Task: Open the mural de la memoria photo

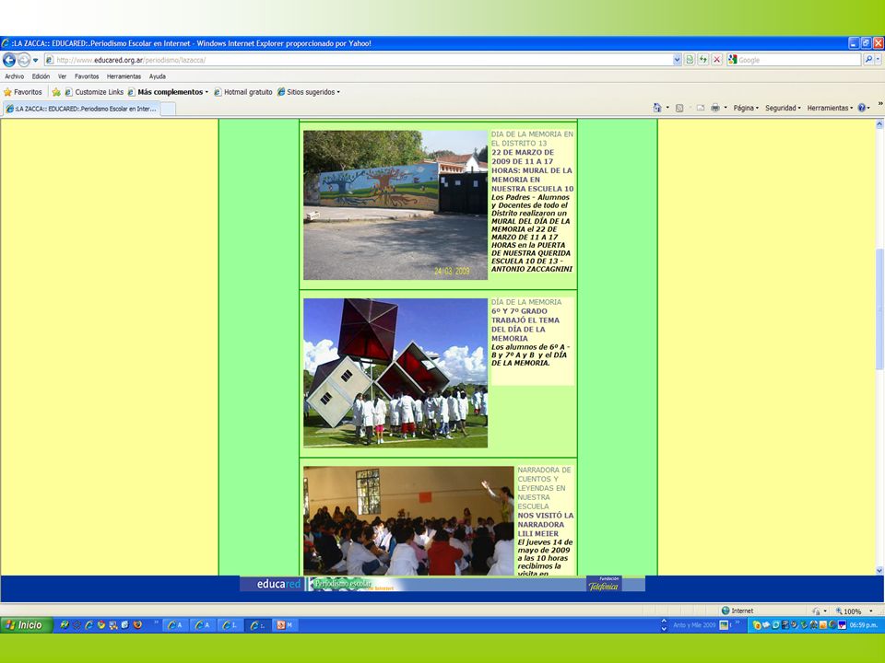Action: click(x=395, y=205)
